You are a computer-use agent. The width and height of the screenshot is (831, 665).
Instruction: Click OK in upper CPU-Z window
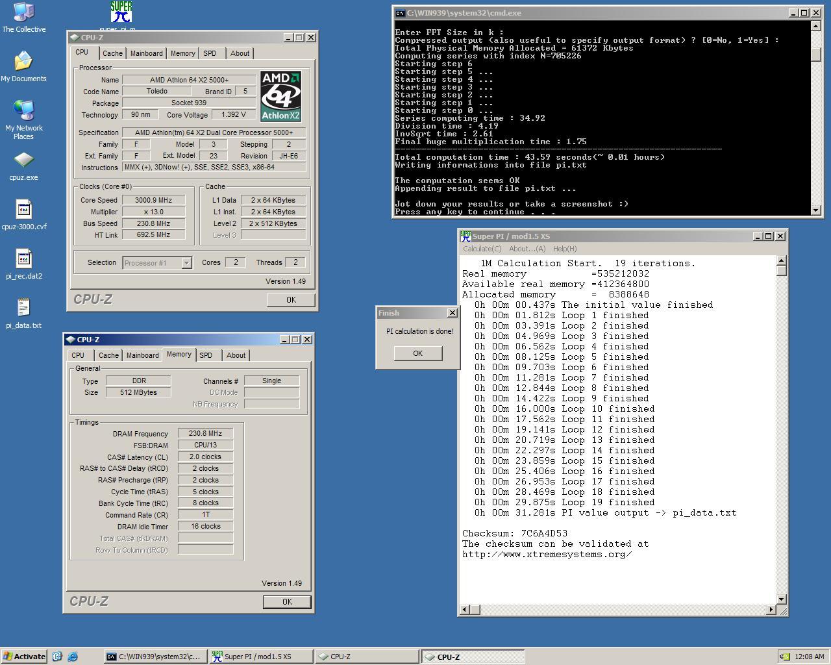[x=290, y=300]
